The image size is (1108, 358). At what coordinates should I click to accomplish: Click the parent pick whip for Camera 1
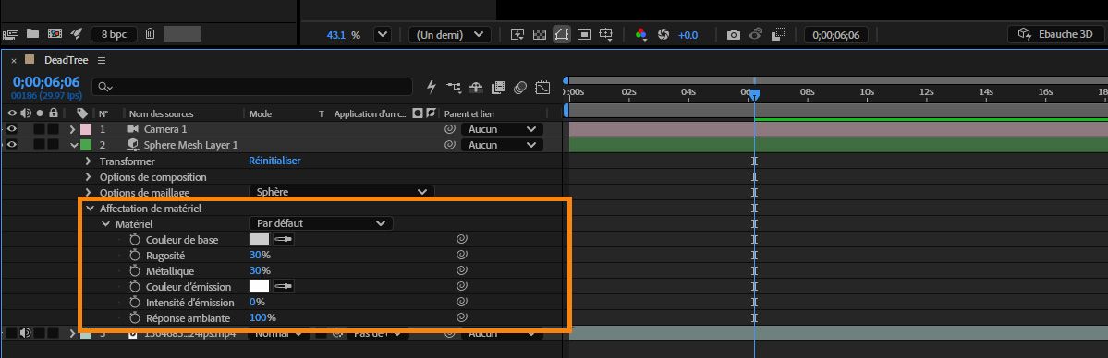(449, 129)
